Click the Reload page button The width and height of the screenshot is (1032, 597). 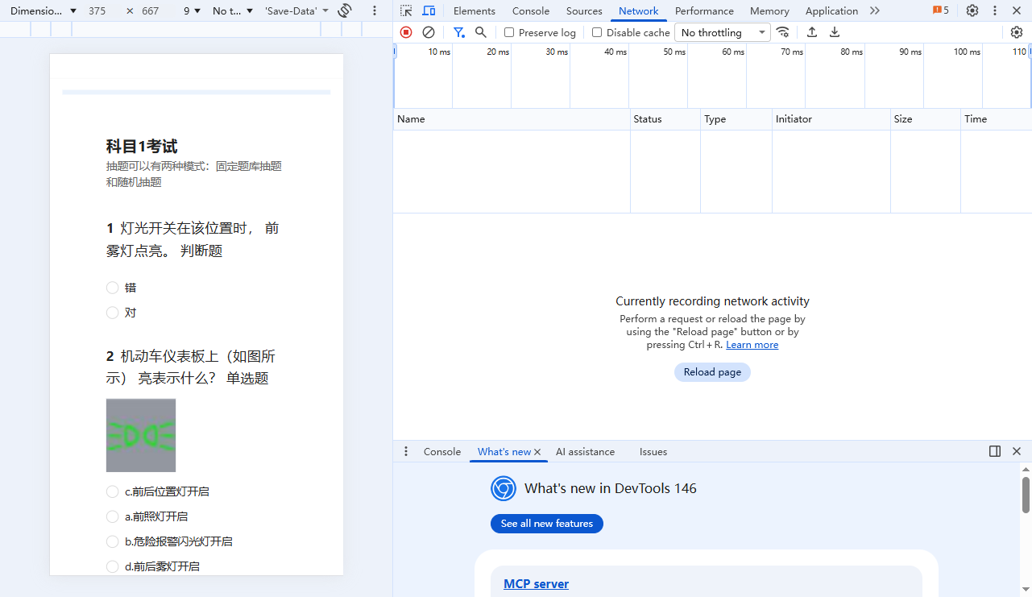pyautogui.click(x=712, y=372)
